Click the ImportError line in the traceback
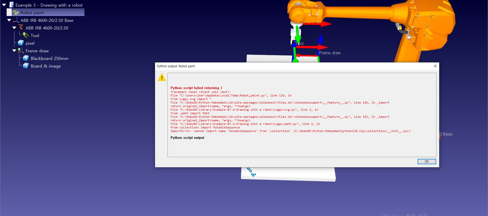This screenshot has width=488, height=216. pyautogui.click(x=290, y=131)
